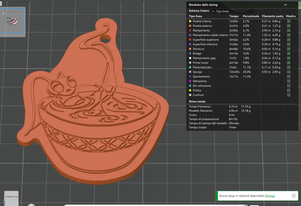Viewport: 301px width, 206px height.
Task: Open the Tipo linea color scheme dropdown
Action: pos(232,11)
